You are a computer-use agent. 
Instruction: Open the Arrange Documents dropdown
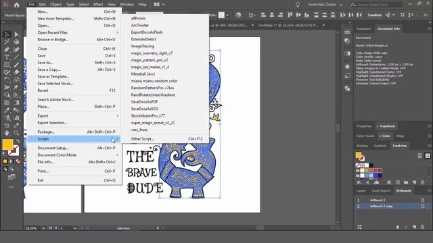[159, 5]
